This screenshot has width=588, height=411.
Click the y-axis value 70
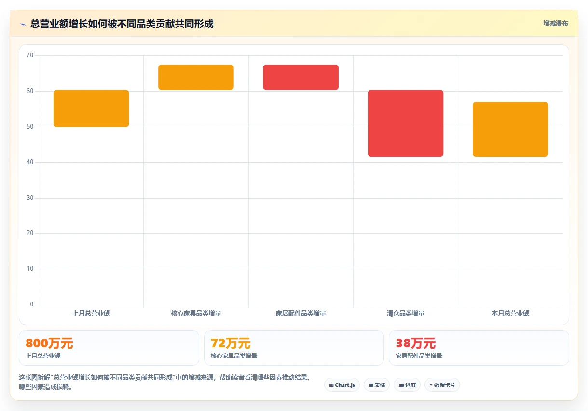pos(30,55)
